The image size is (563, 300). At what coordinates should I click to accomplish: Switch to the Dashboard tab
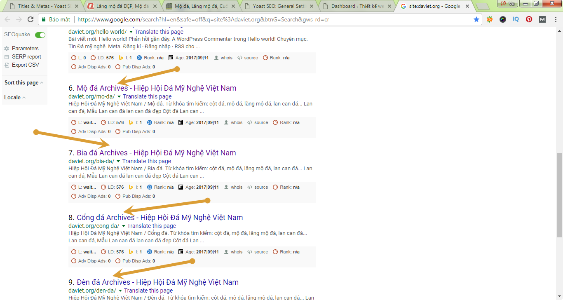(357, 6)
